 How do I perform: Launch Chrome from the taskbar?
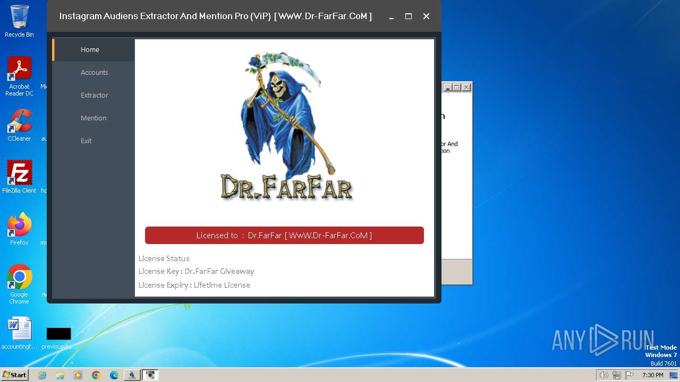point(96,375)
